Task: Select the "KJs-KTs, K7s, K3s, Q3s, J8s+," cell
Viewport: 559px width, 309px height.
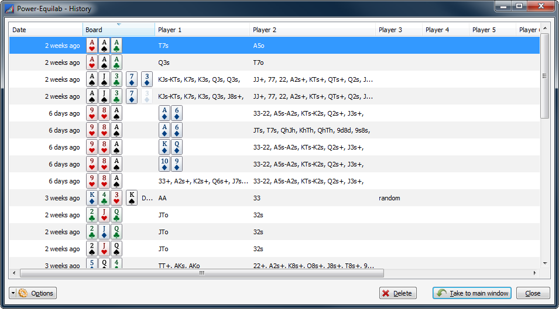Action: (x=201, y=97)
